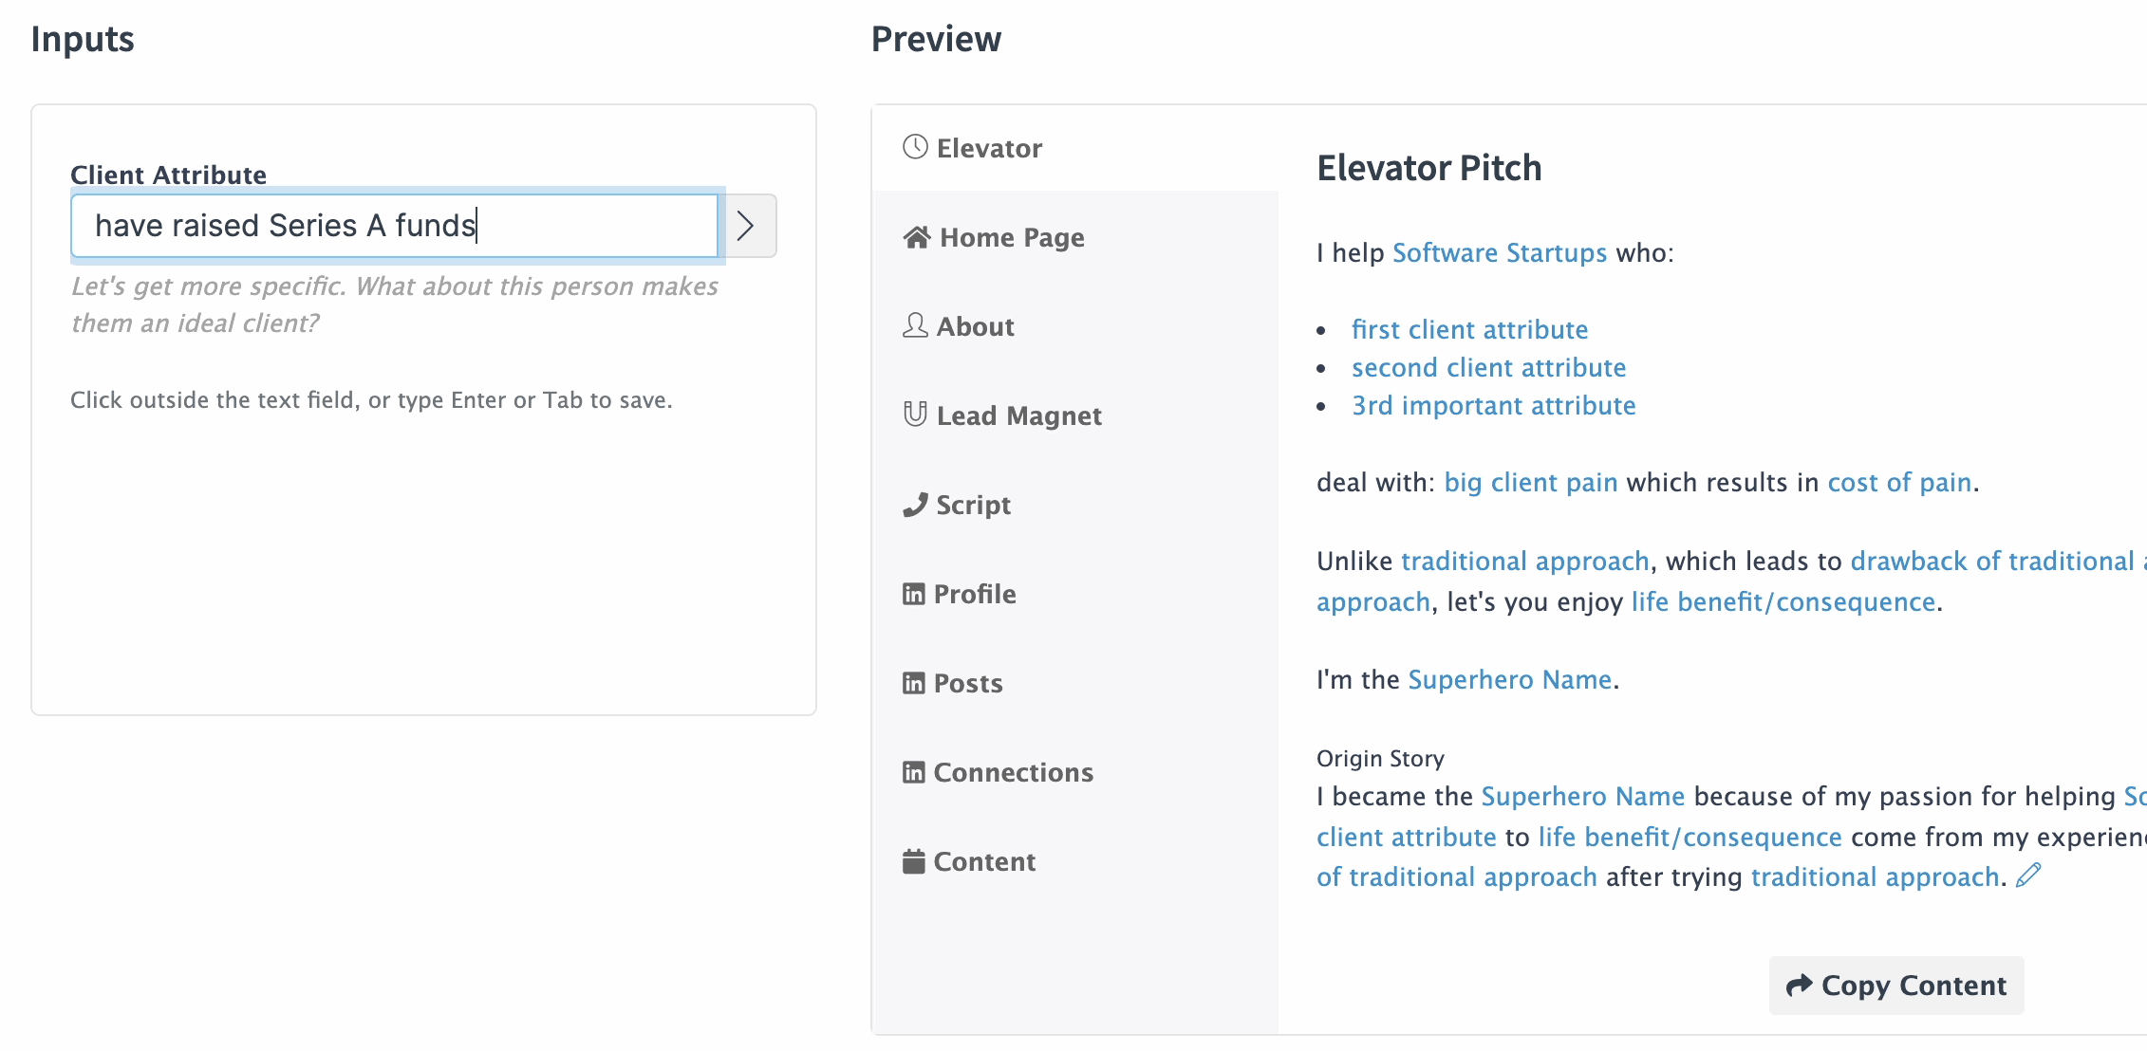Select the first client attribute link
The image size is (2147, 1051).
click(x=1469, y=329)
